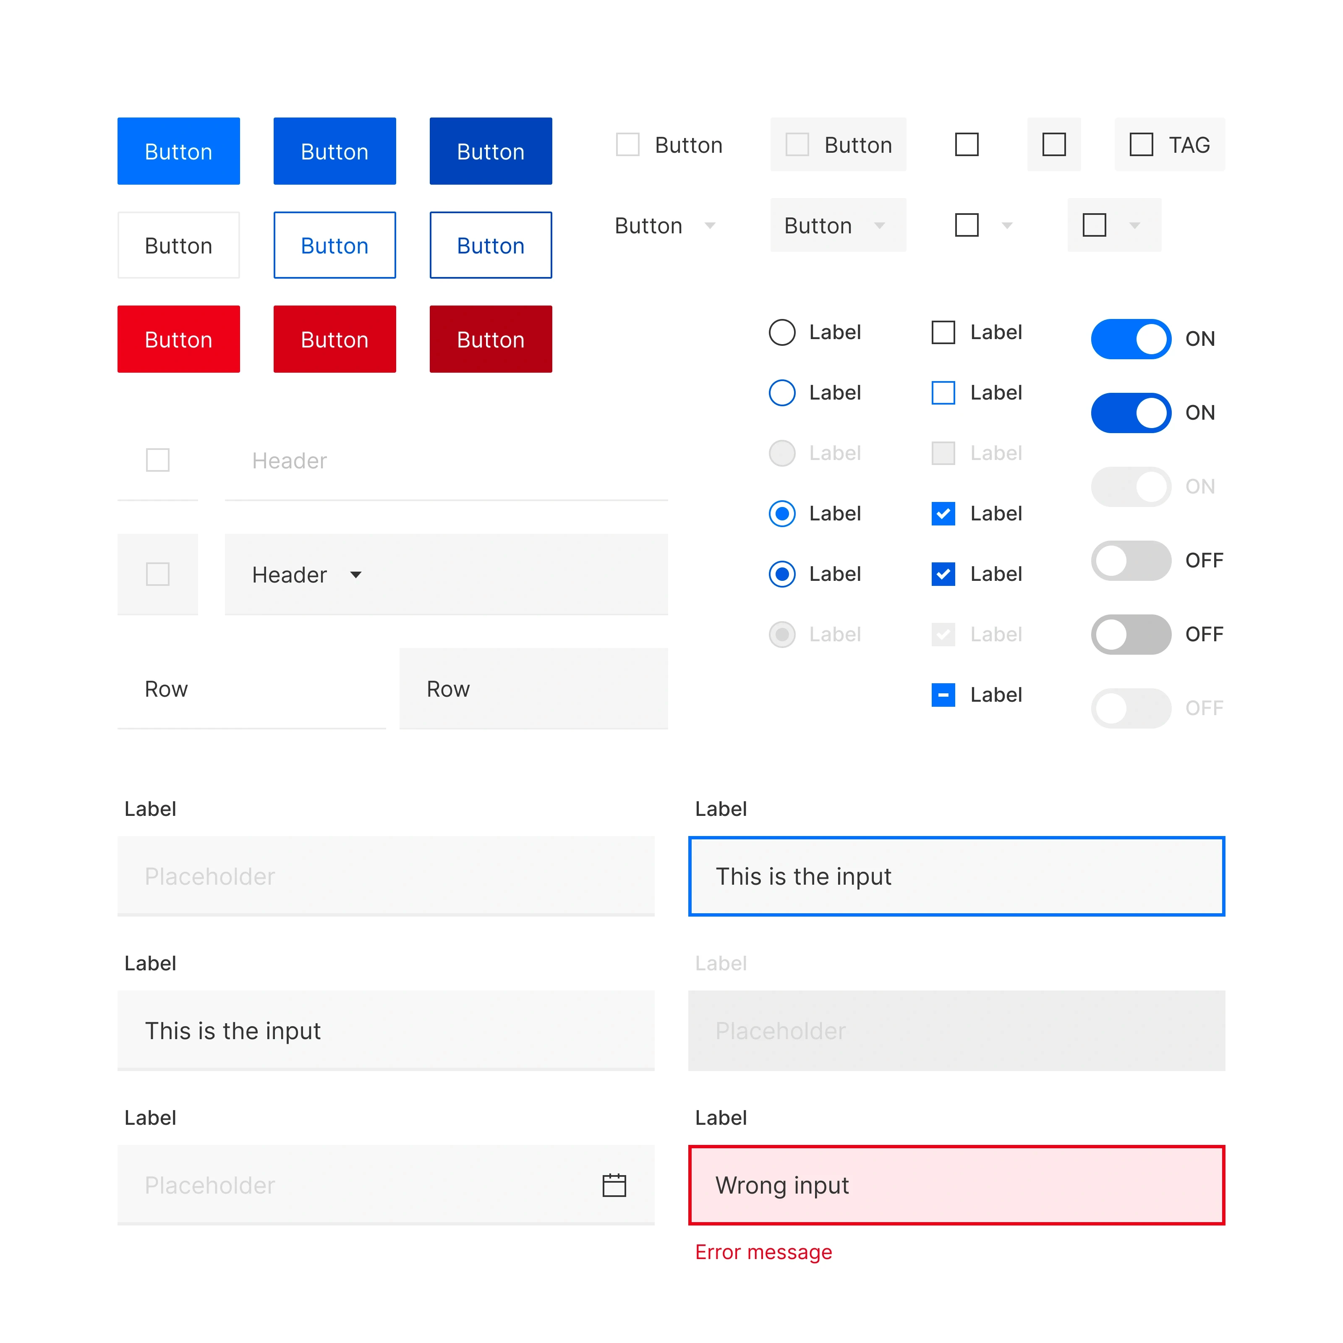Click the calendar icon in date field
Viewport: 1343px width, 1343px height.
point(614,1185)
